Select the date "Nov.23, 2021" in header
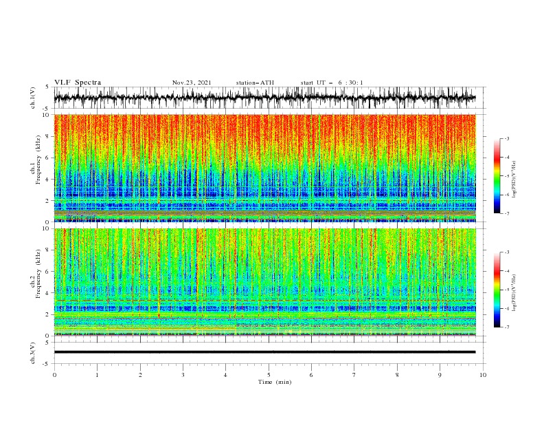The image size is (544, 421). [x=192, y=83]
